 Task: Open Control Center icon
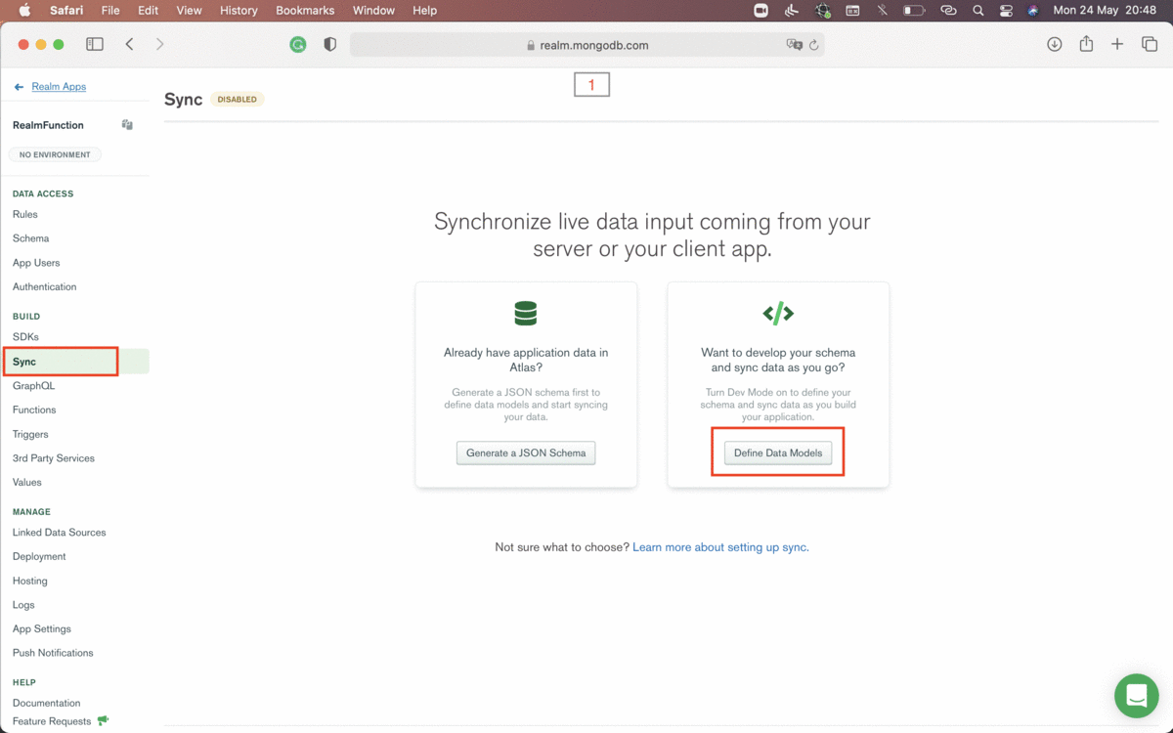tap(1007, 11)
